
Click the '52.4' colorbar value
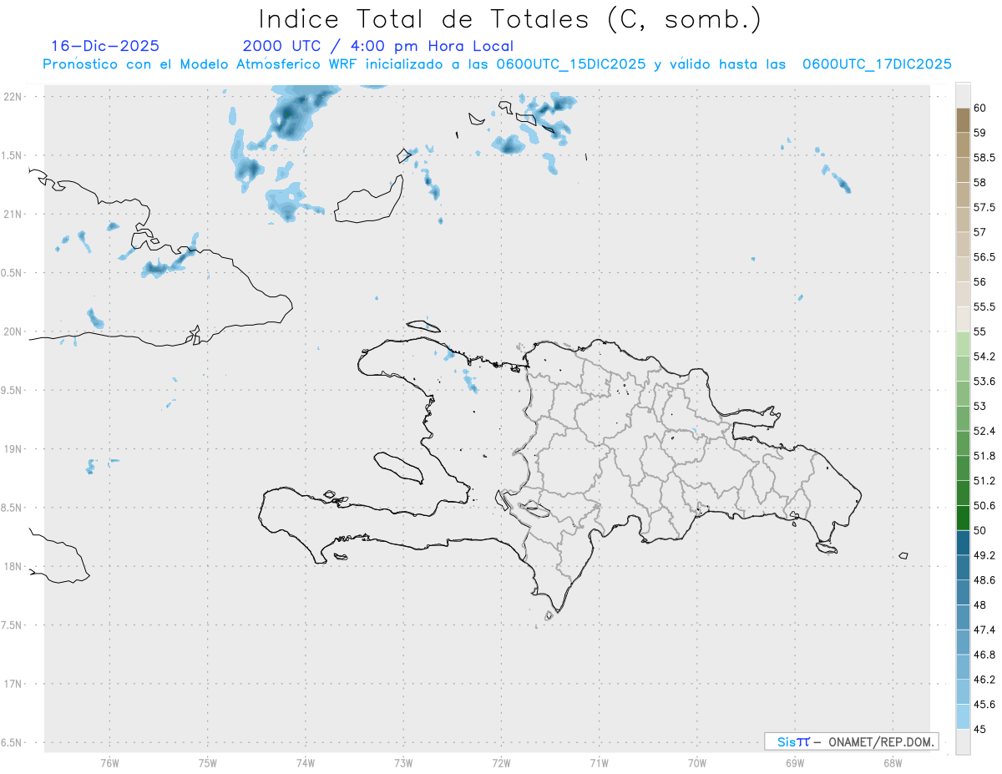click(984, 431)
